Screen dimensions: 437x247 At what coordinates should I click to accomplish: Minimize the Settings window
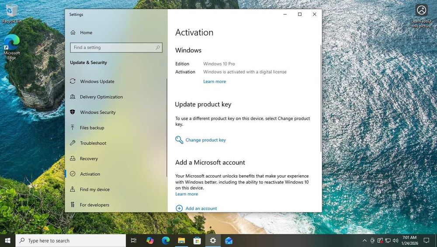285,14
